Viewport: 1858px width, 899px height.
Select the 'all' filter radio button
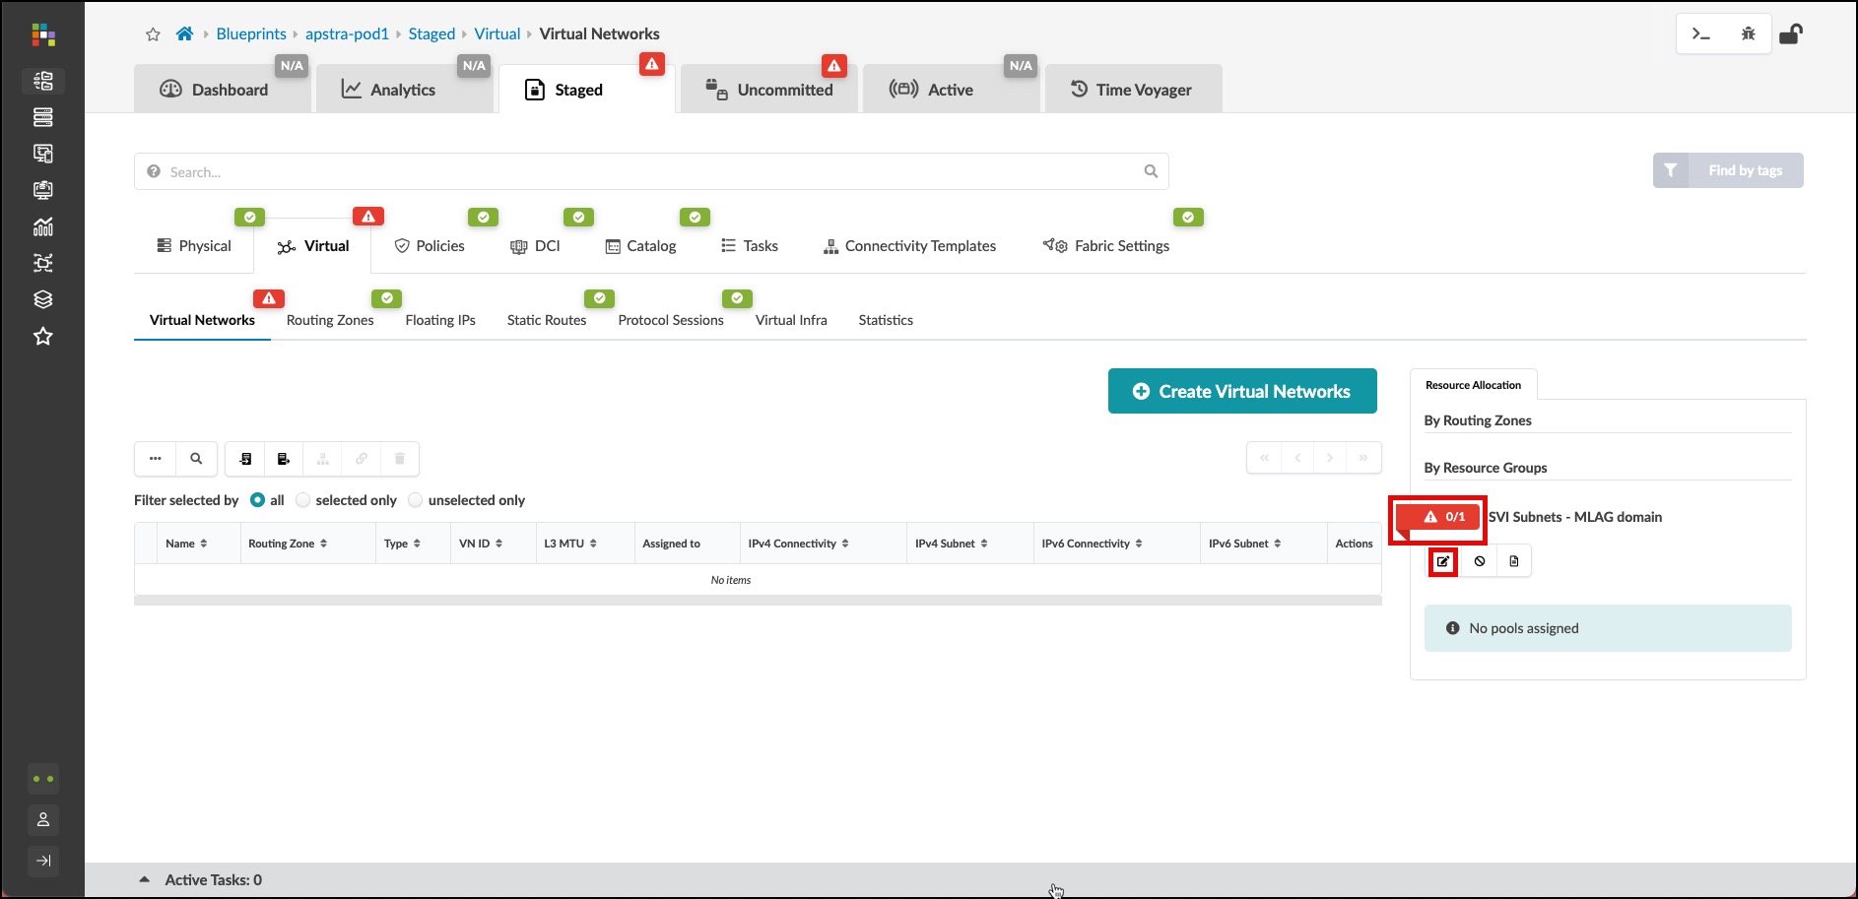point(258,500)
